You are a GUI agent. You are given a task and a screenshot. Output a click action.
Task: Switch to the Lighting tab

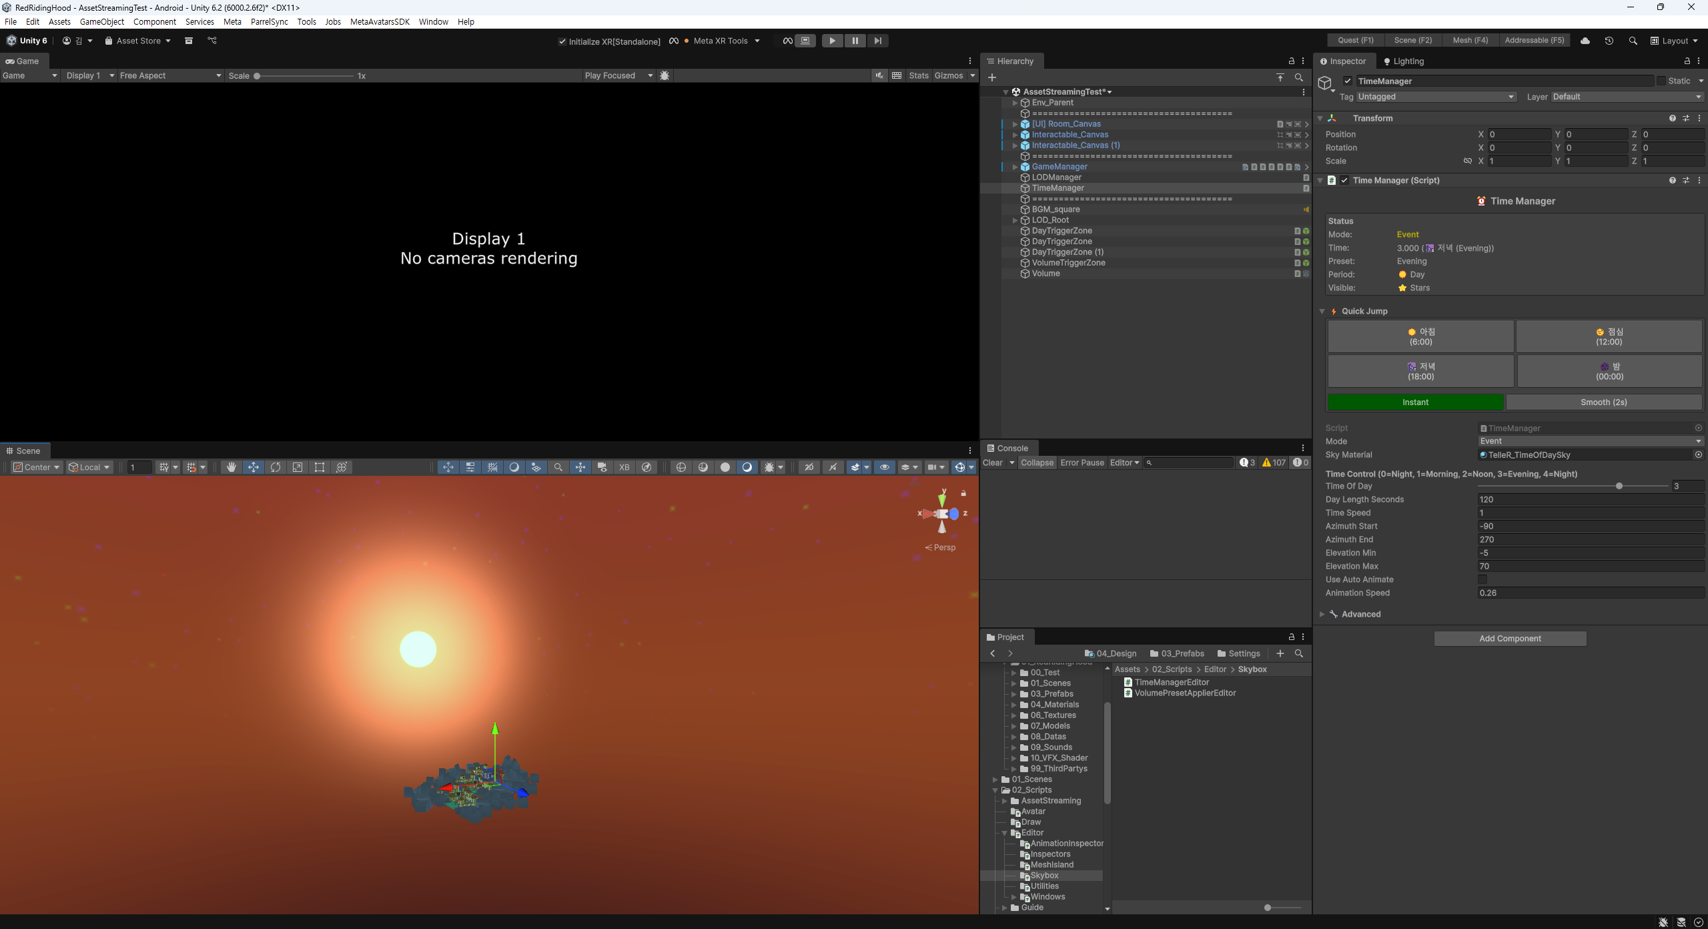click(1404, 61)
